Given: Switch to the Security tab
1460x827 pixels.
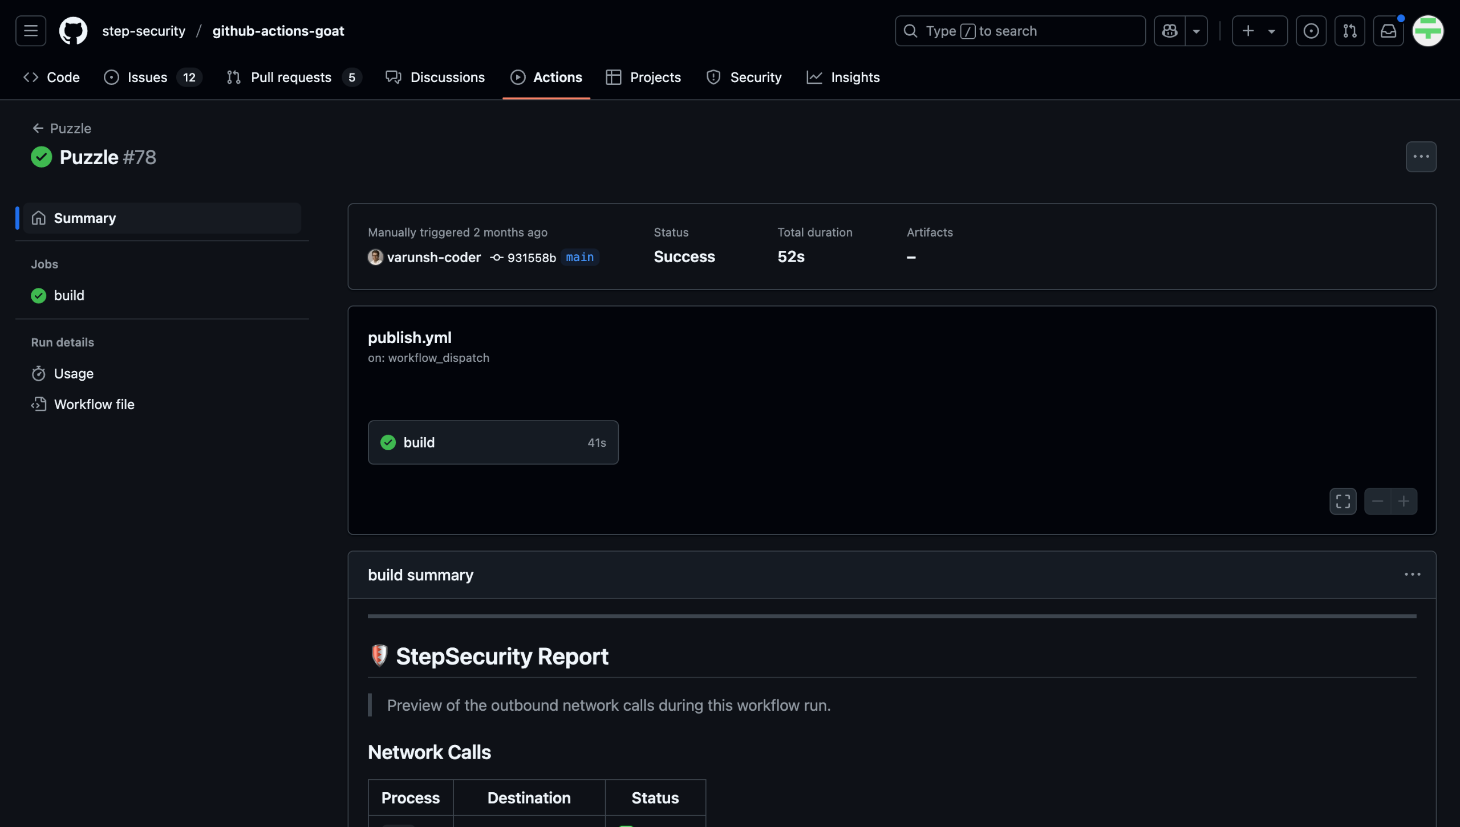Looking at the screenshot, I should 744,77.
